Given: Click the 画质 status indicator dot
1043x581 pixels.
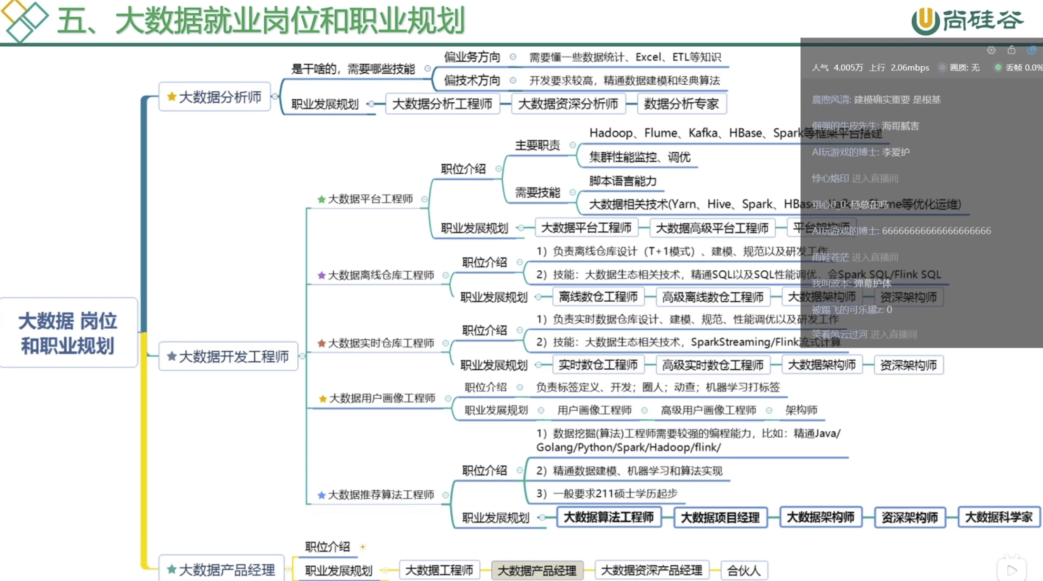Looking at the screenshot, I should [942, 68].
